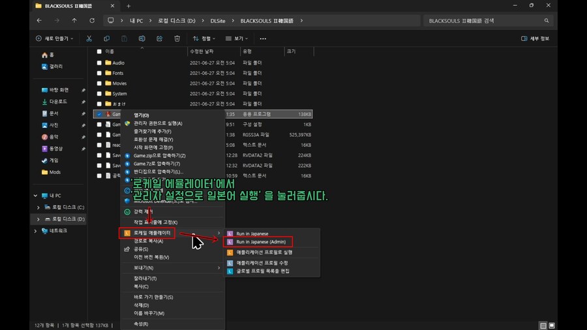Click 로컬 디스크 (D:) in breadcrumb
This screenshot has height=330, width=587.
pyautogui.click(x=177, y=21)
